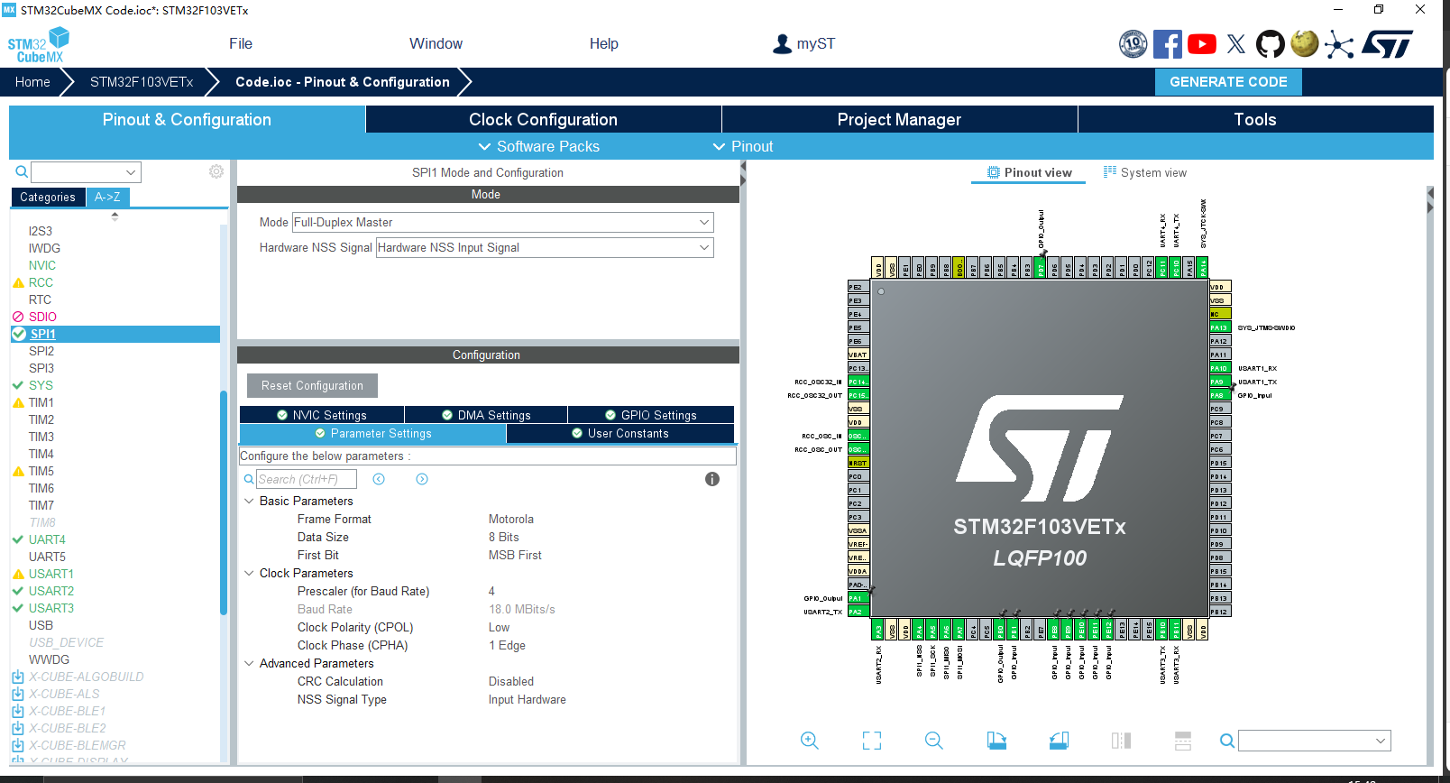Click the parameter search field
The height and width of the screenshot is (783, 1450).
click(x=307, y=479)
